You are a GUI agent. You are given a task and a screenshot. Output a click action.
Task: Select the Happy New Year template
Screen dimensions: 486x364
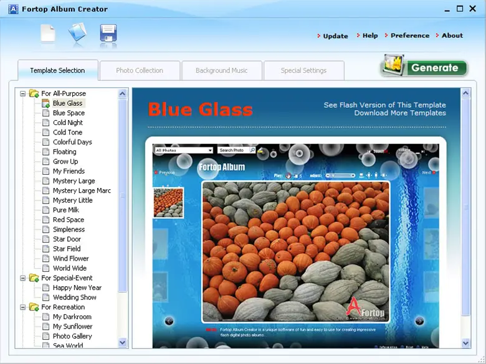77,287
